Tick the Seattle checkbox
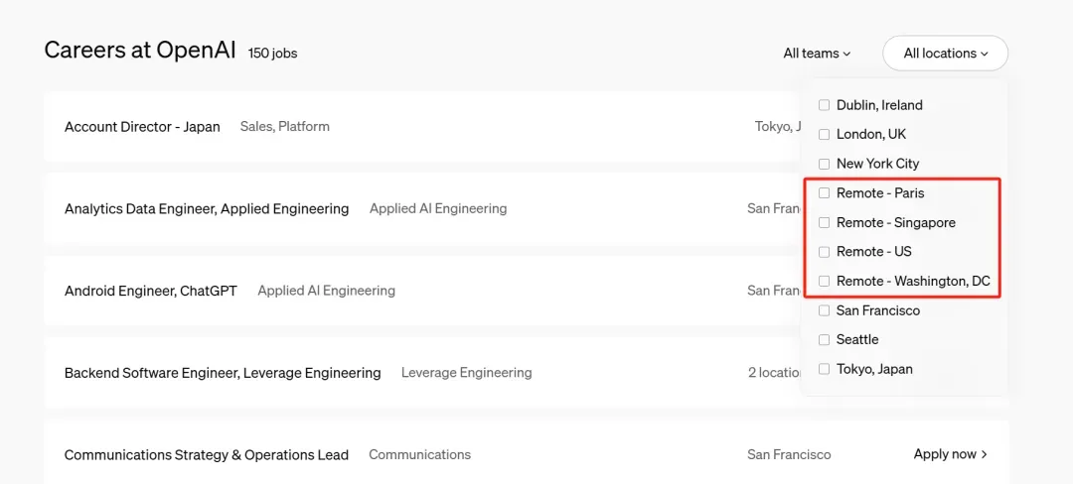The width and height of the screenshot is (1073, 484). 824,340
